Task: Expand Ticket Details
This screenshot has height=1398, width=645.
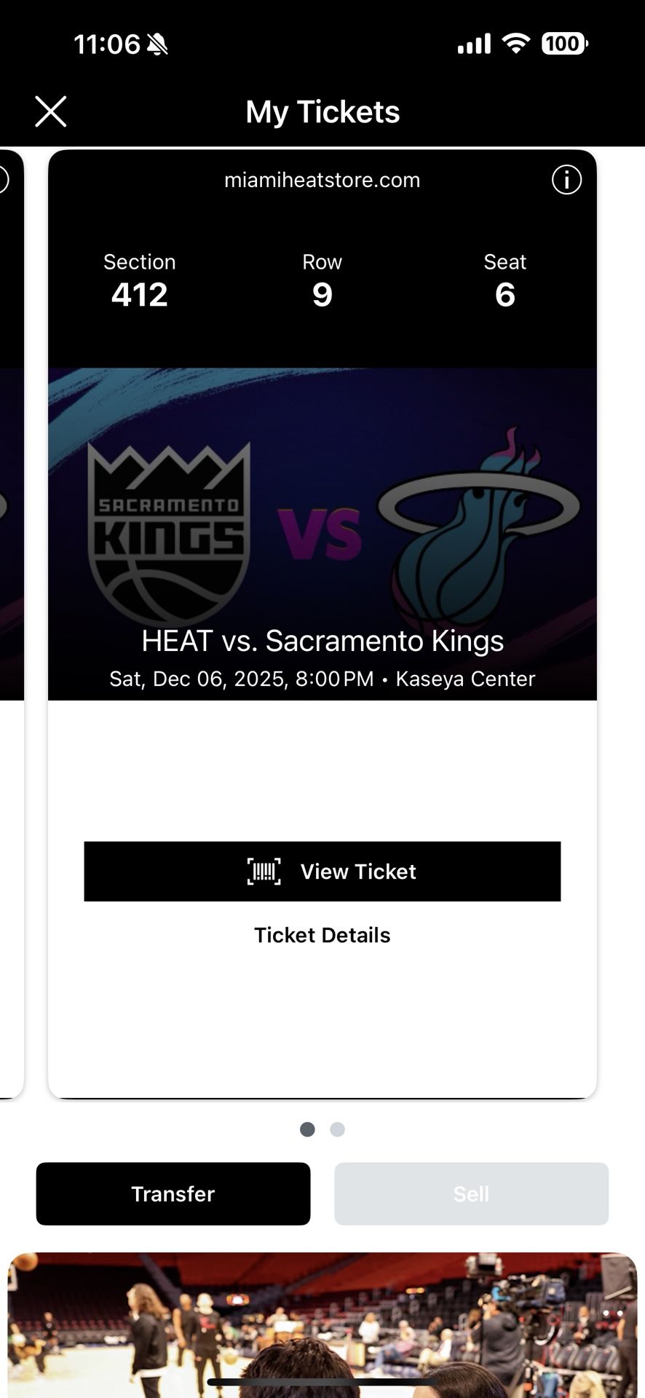Action: (322, 934)
